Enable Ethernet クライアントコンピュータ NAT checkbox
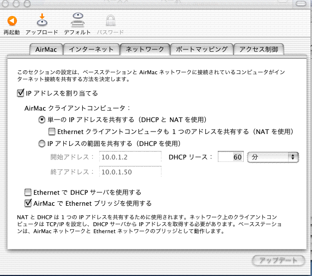 (x=51, y=132)
